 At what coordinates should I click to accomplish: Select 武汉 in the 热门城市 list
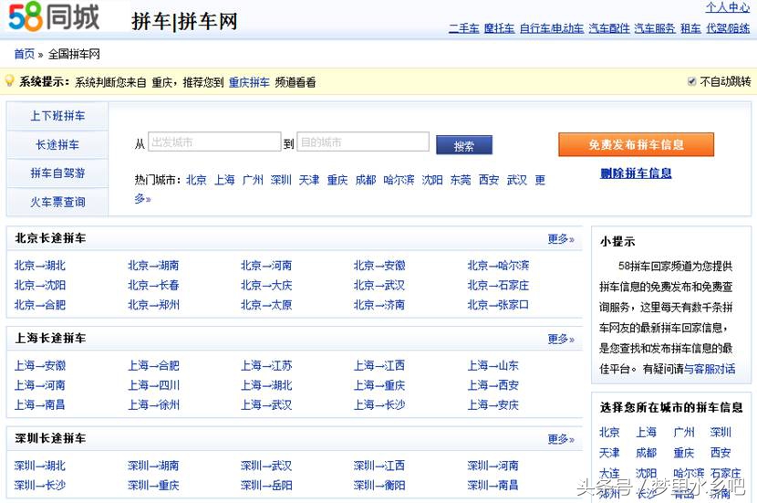tap(516, 180)
